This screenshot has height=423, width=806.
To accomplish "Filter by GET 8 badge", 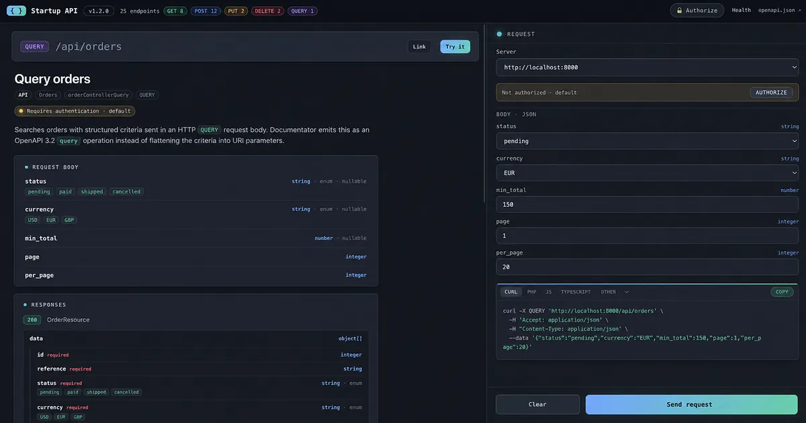I will (x=175, y=11).
